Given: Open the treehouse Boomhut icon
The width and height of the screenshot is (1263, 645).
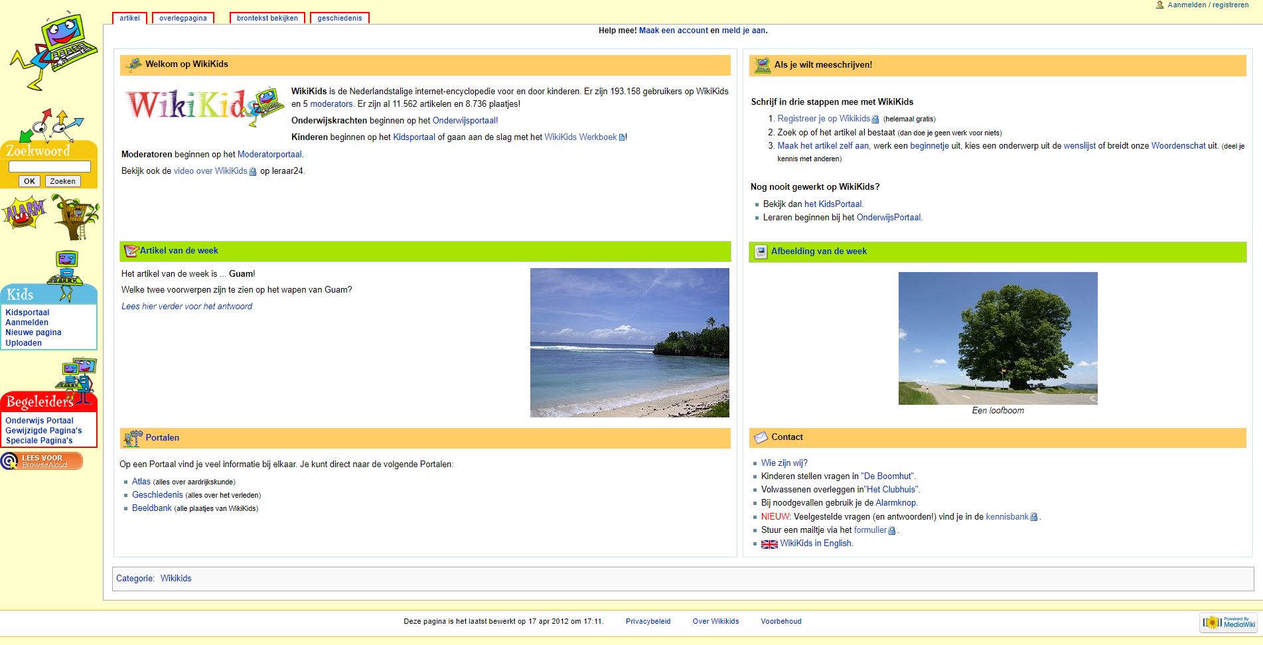Looking at the screenshot, I should (76, 217).
